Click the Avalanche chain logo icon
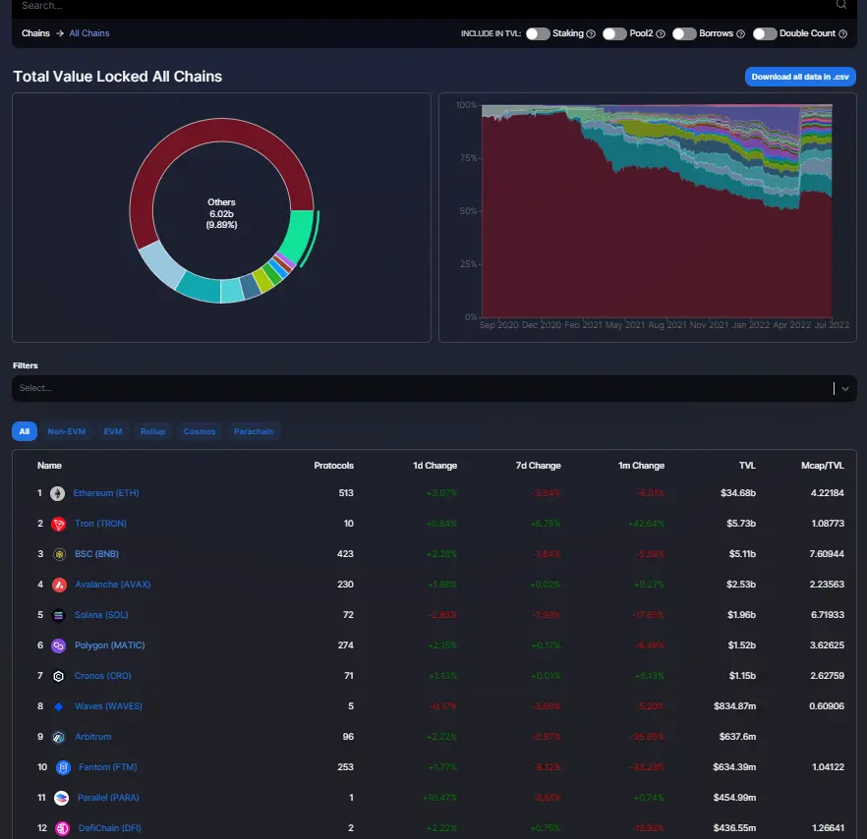Image resolution: width=867 pixels, height=839 pixels. pyautogui.click(x=59, y=585)
